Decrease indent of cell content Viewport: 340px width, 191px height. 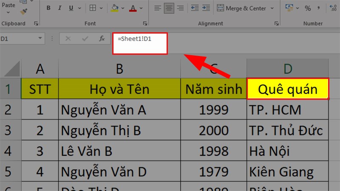coord(195,8)
